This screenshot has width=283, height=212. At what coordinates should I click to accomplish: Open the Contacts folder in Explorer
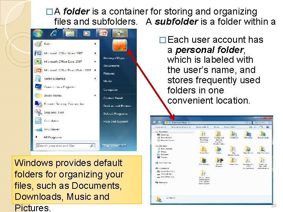[233, 135]
